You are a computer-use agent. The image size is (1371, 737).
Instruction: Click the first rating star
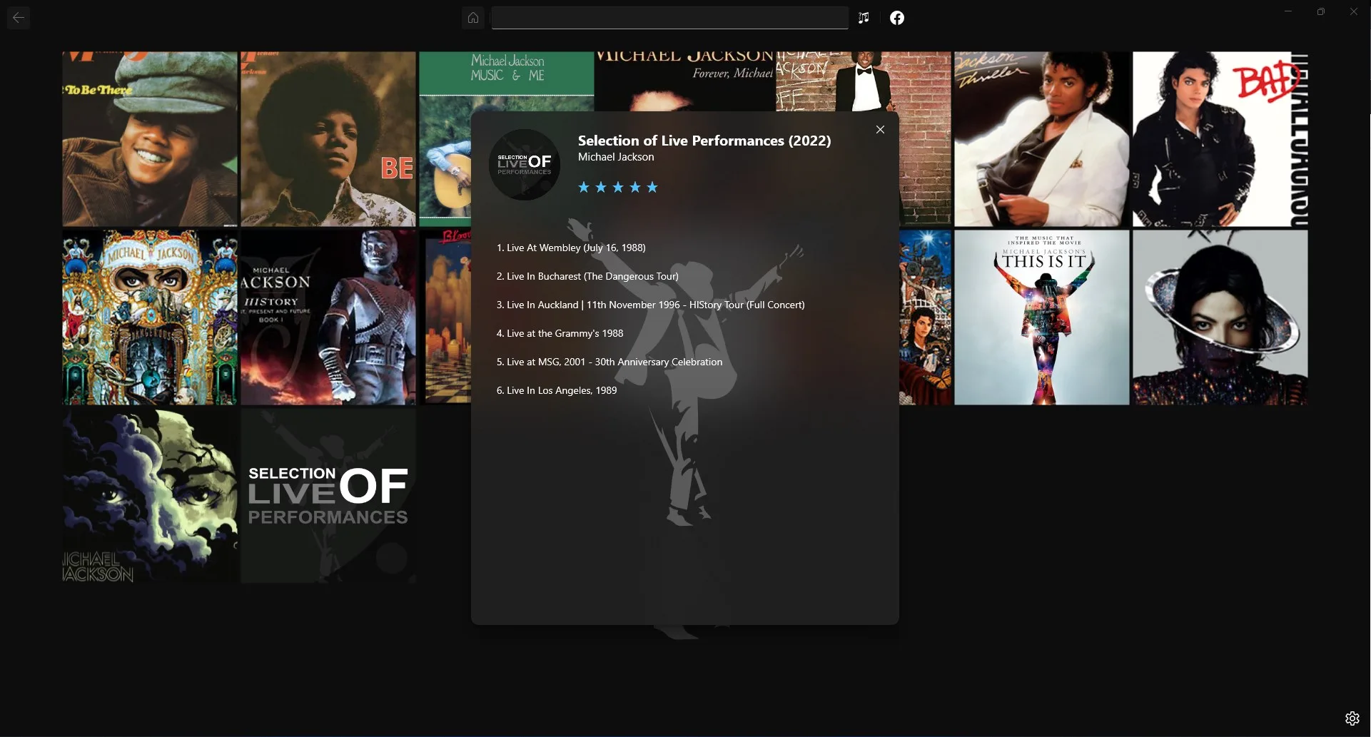(584, 187)
